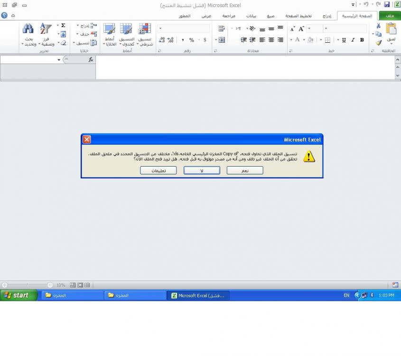The image size is (401, 356).
Task: Open the File (ملف) tab
Action: click(x=390, y=16)
